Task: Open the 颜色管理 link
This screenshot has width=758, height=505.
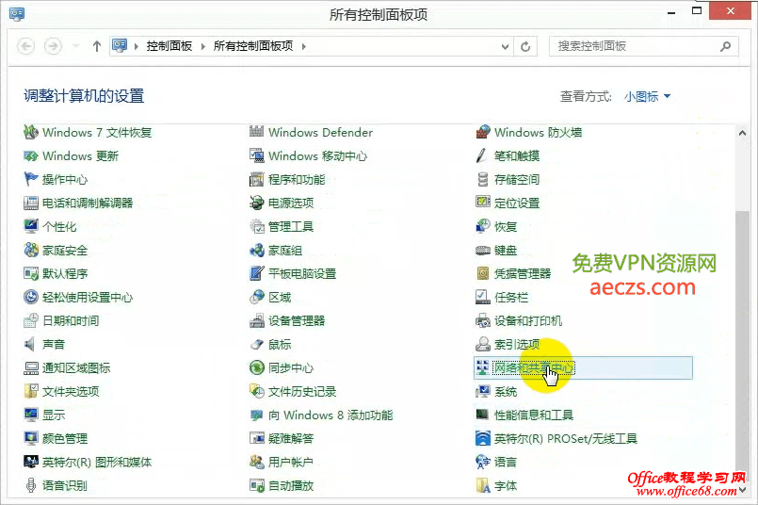Action: coord(65,438)
